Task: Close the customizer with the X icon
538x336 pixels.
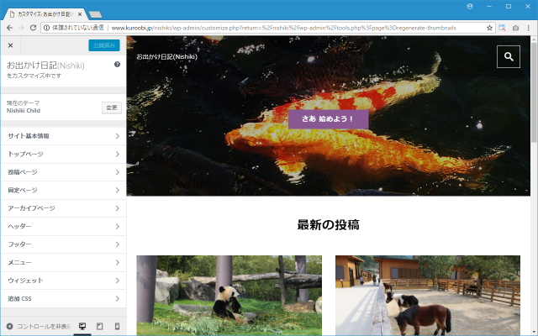Action: pyautogui.click(x=10, y=45)
